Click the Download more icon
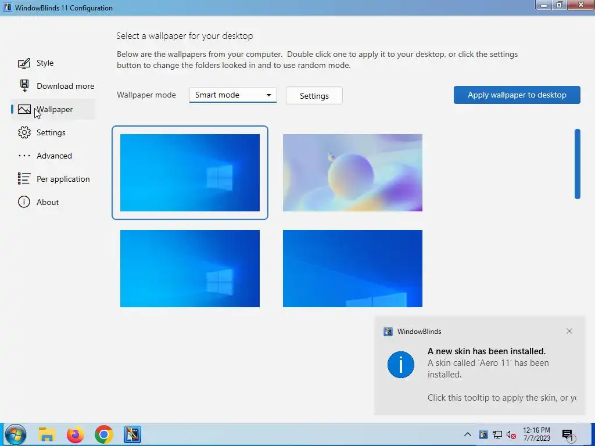Image resolution: width=595 pixels, height=446 pixels. pos(24,86)
